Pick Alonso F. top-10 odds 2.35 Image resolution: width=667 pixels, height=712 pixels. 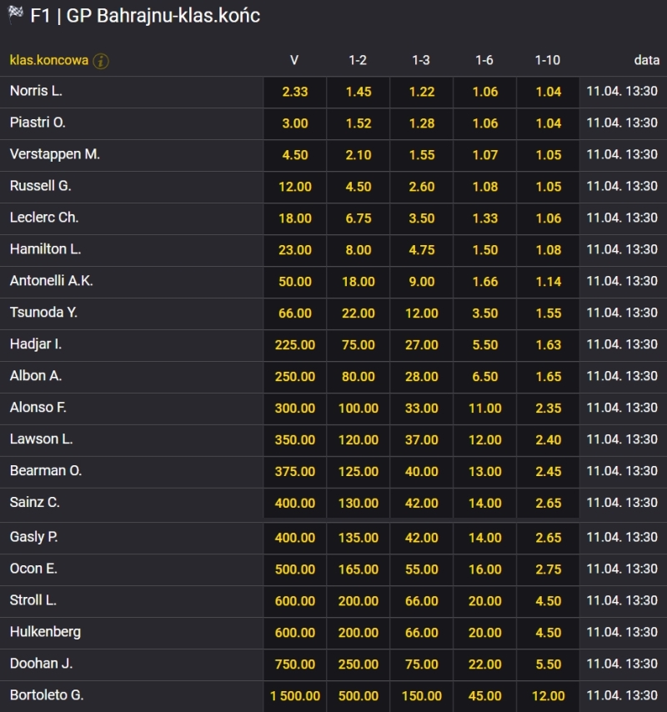(x=549, y=409)
